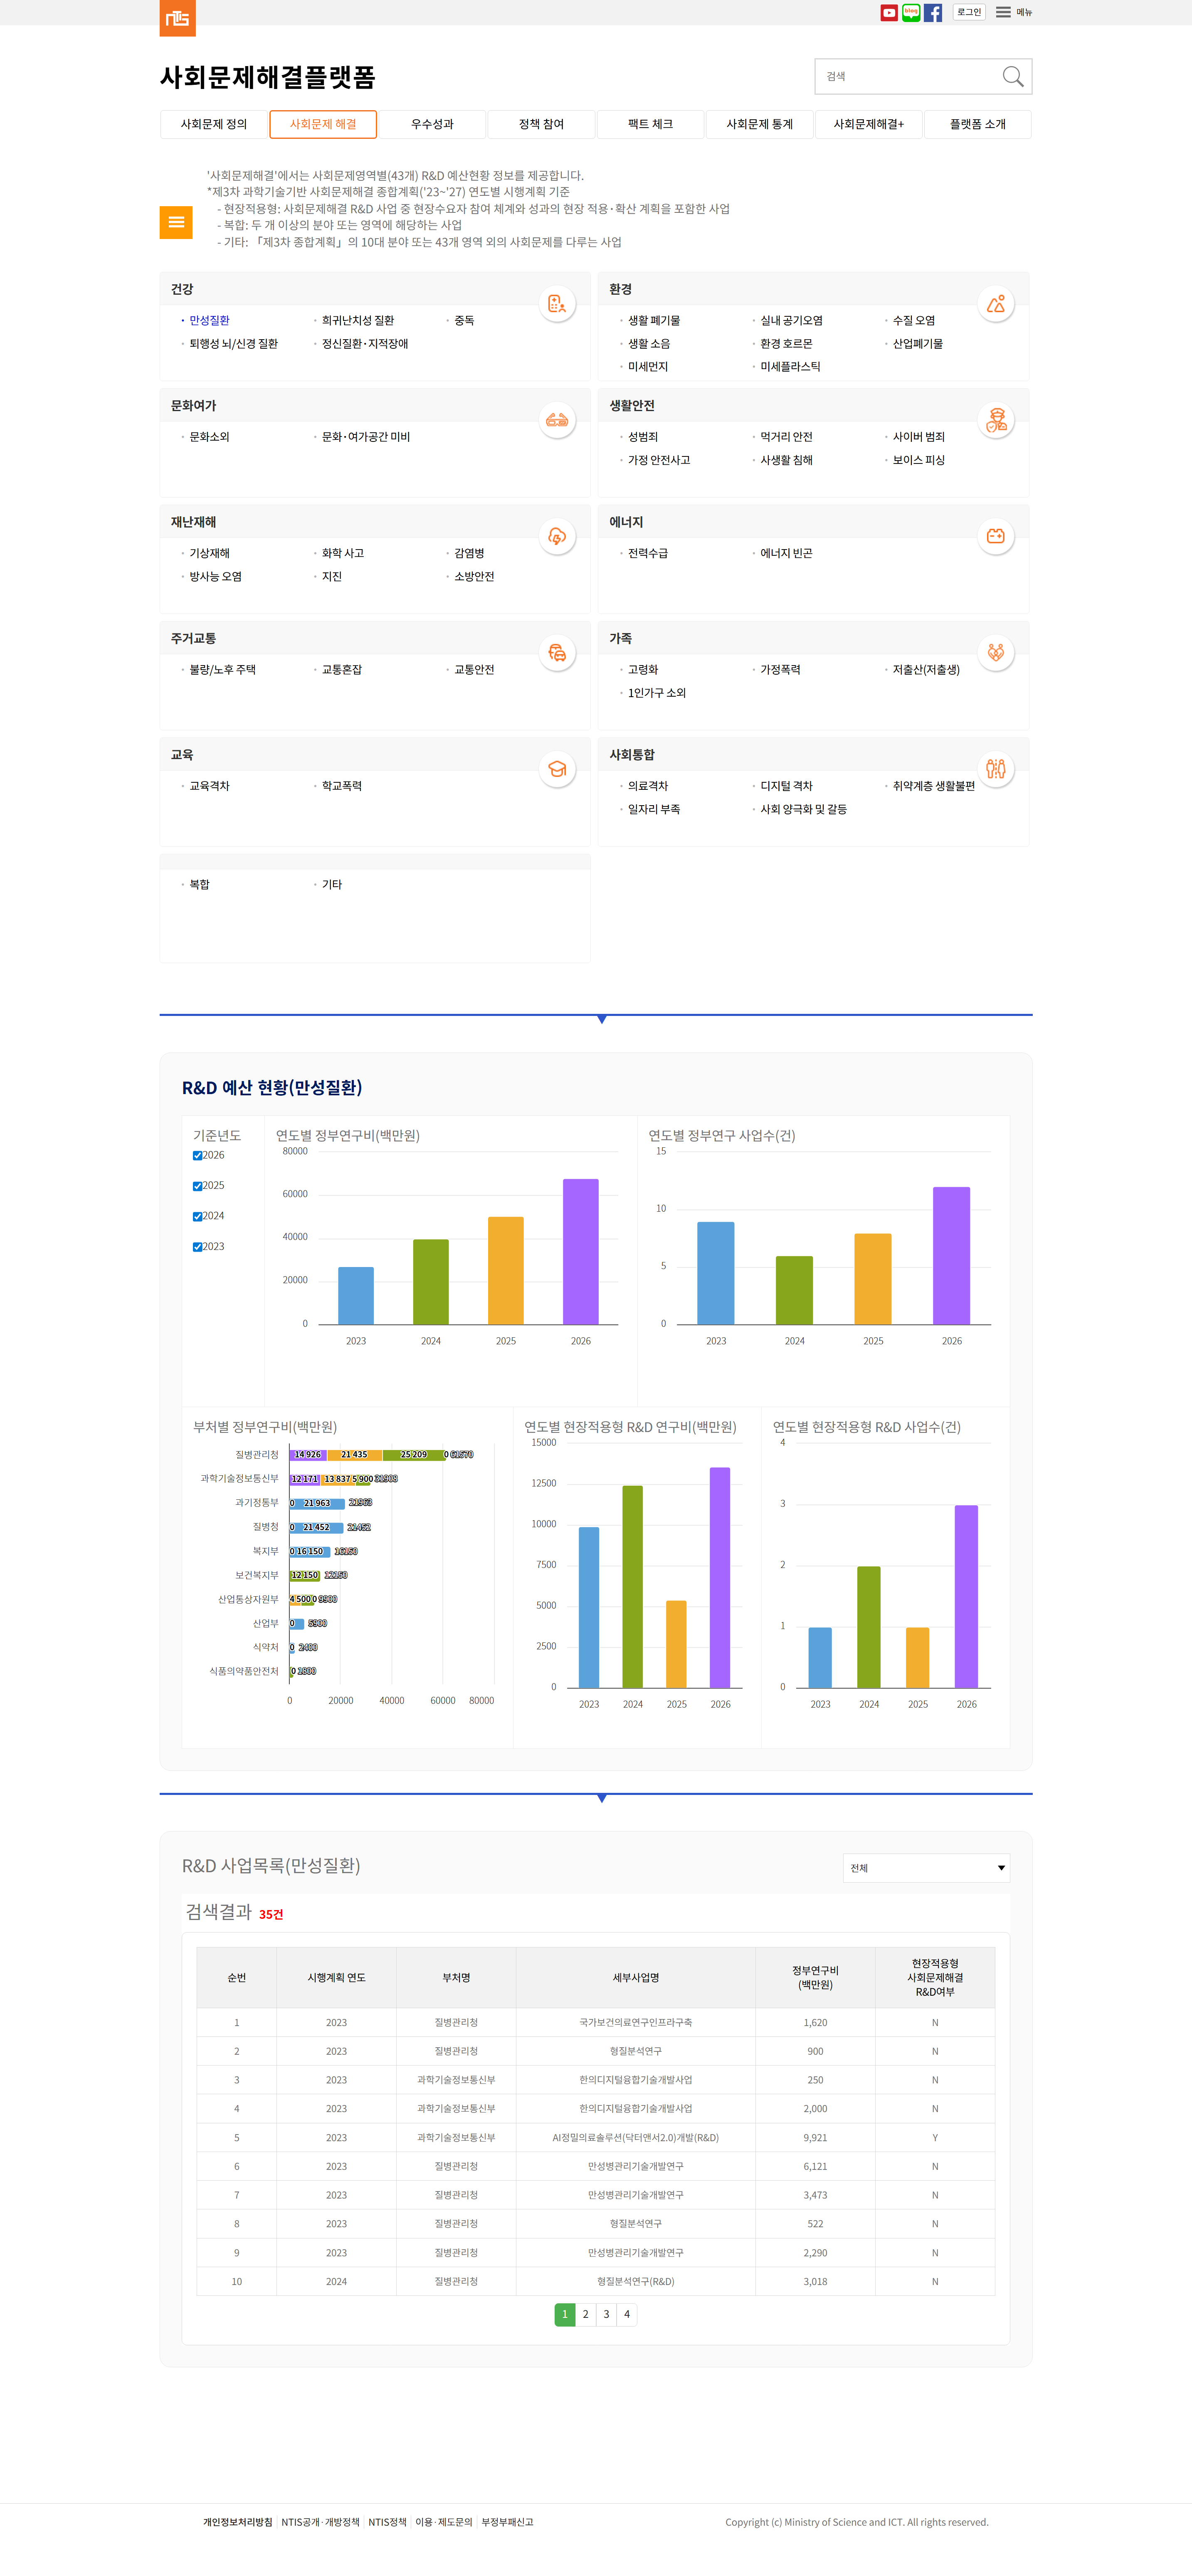
Task: Click the NTIS orange logo icon
Action: (x=178, y=18)
